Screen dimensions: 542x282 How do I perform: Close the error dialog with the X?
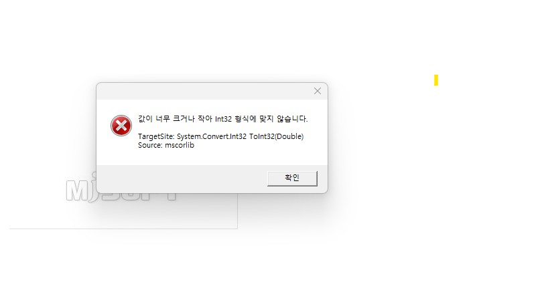[318, 91]
